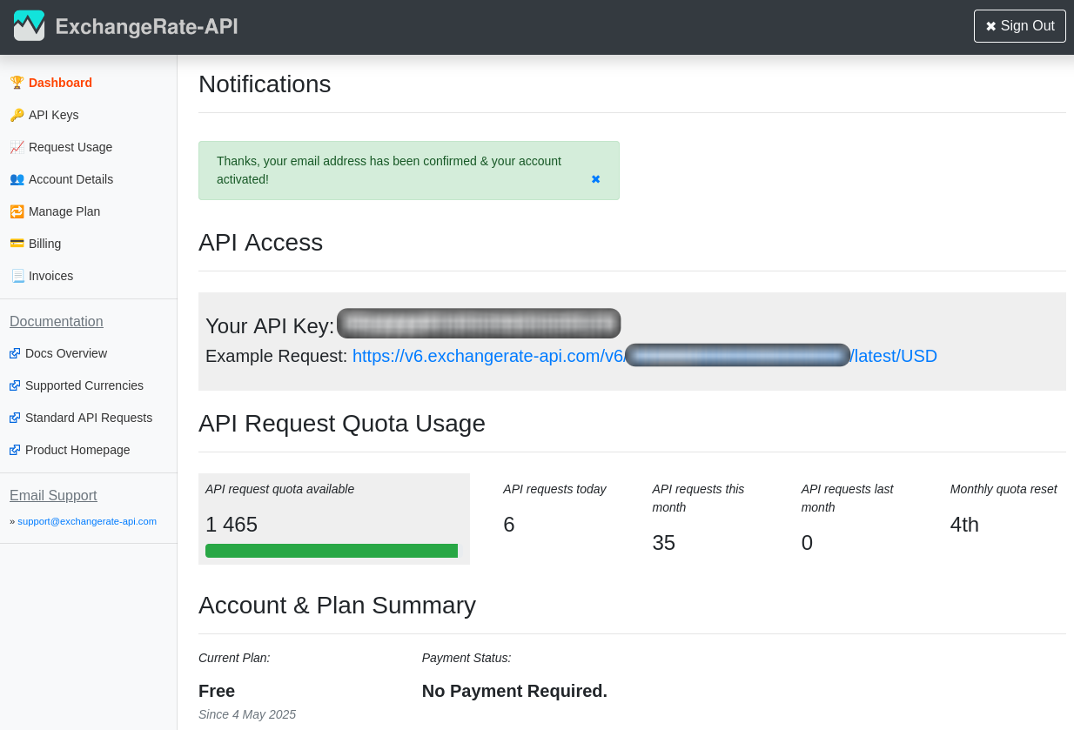Click the ExchangeRate-API logo icon
The image size is (1074, 730).
tap(29, 26)
